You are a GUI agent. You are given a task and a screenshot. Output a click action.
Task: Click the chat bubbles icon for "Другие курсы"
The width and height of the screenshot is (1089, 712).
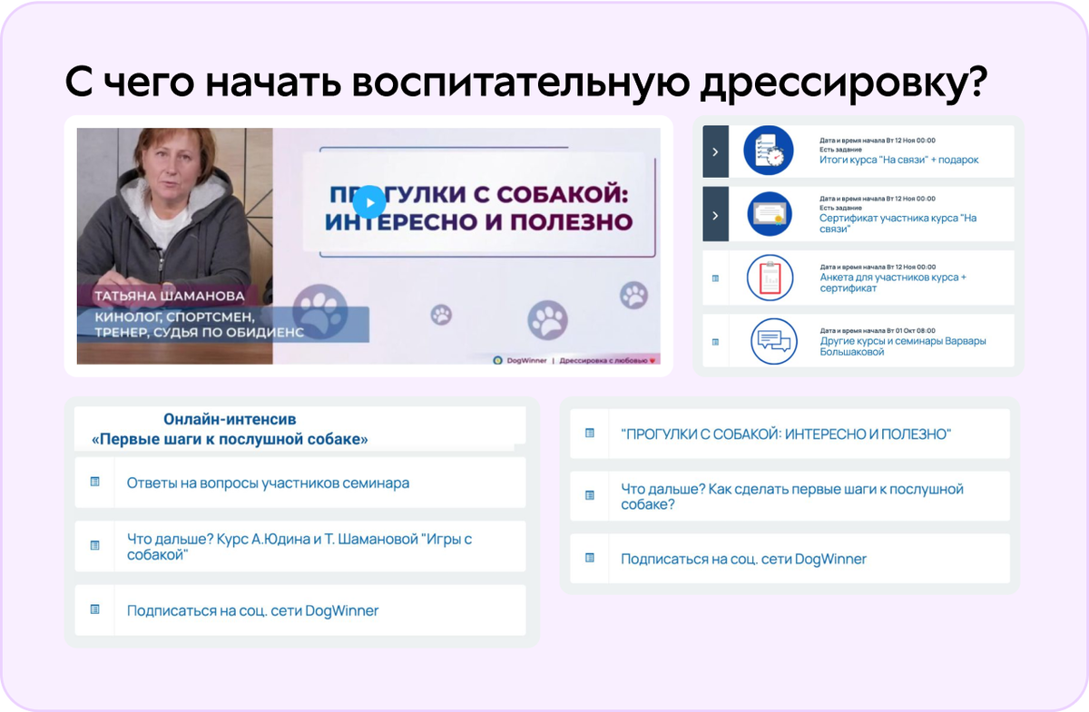[x=769, y=341]
